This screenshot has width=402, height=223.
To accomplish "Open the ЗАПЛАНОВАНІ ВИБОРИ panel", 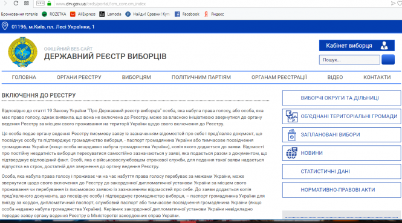I will 342,135.
